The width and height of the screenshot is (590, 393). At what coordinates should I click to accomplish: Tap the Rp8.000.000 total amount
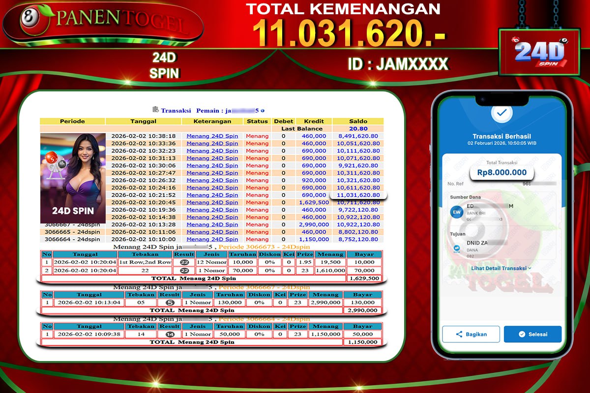501,172
